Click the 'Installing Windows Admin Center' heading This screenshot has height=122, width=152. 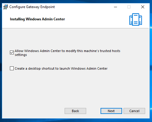[x=37, y=19]
